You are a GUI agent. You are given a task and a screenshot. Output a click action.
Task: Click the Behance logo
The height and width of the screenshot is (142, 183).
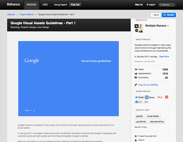click(14, 4)
